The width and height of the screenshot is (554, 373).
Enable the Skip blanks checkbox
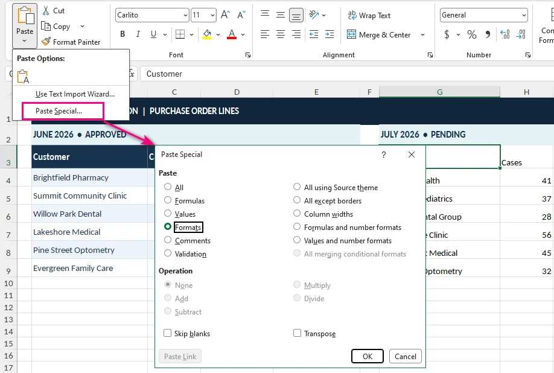[168, 333]
